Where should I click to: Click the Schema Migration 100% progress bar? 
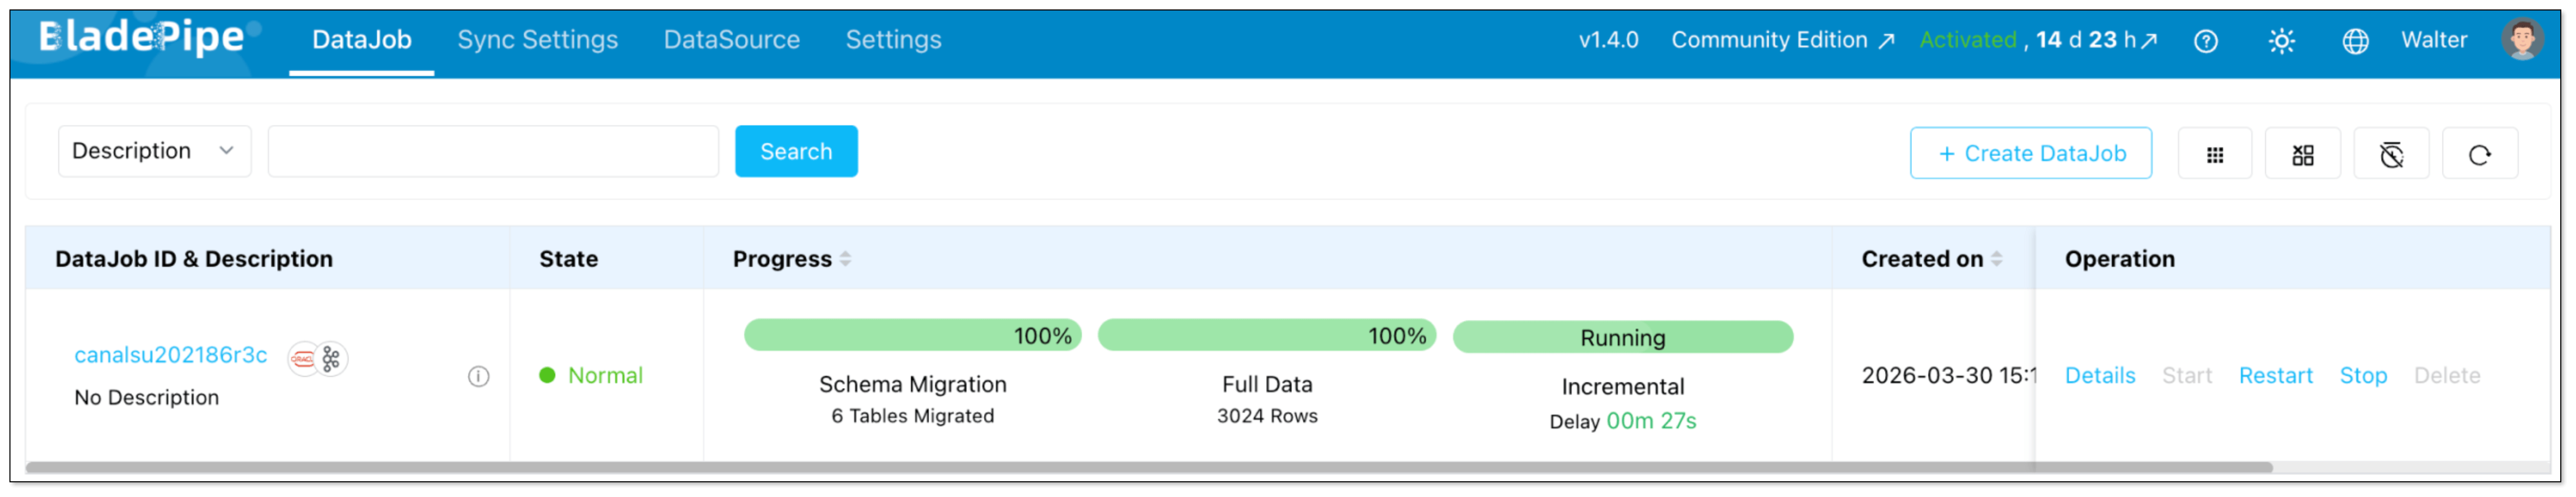[x=912, y=335]
